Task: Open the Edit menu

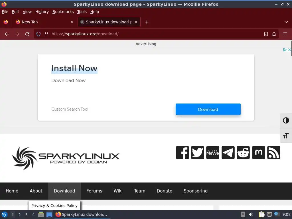Action: point(15,12)
